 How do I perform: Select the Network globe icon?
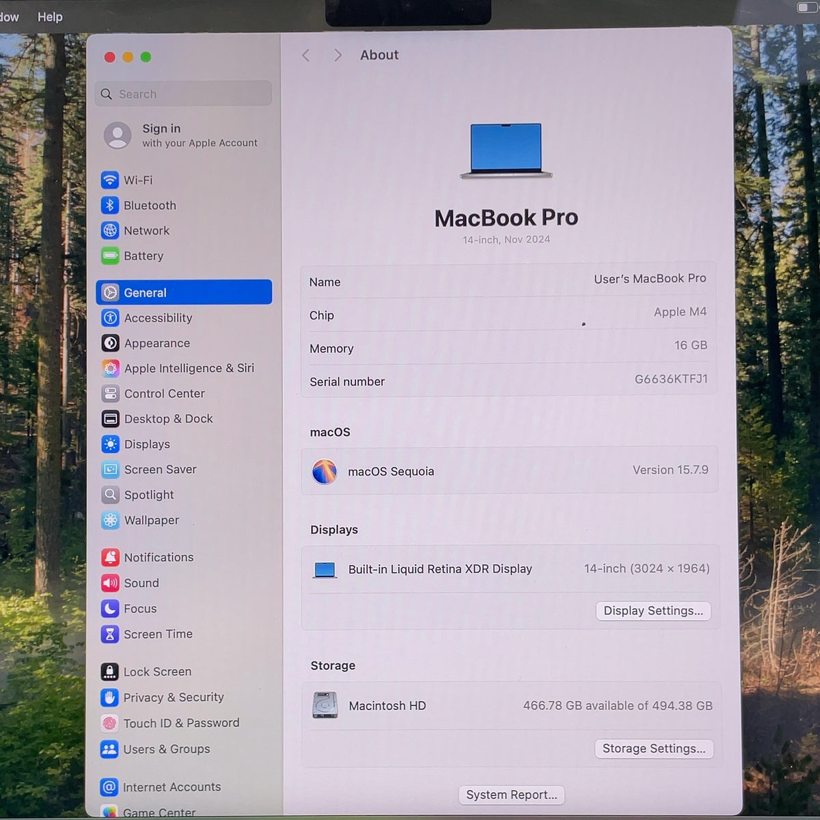(110, 230)
